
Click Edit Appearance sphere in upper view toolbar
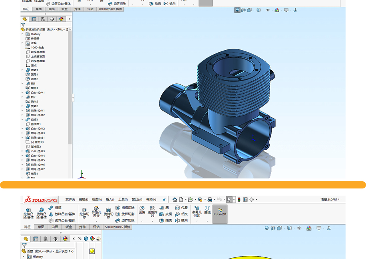[x=277, y=10]
